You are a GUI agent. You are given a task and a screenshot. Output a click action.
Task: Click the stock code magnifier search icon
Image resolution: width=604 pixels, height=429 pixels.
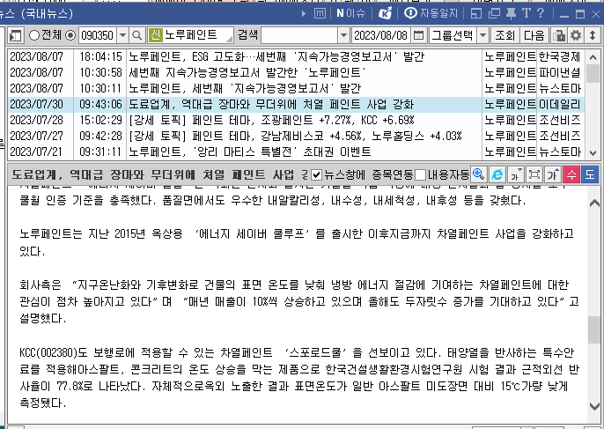pyautogui.click(x=136, y=35)
